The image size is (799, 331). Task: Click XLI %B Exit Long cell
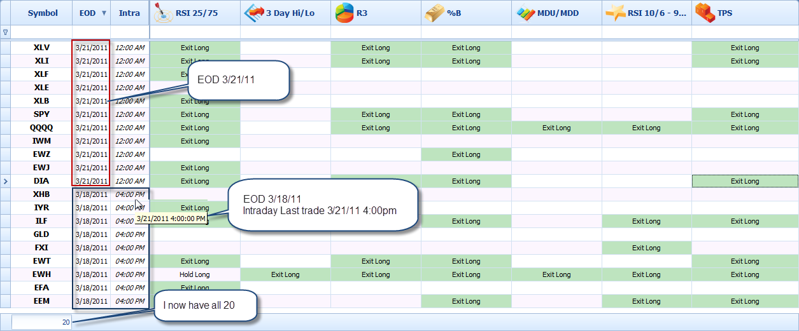(x=466, y=61)
